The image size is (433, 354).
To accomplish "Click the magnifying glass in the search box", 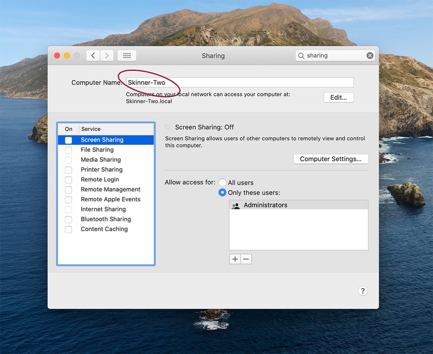I will pos(302,55).
